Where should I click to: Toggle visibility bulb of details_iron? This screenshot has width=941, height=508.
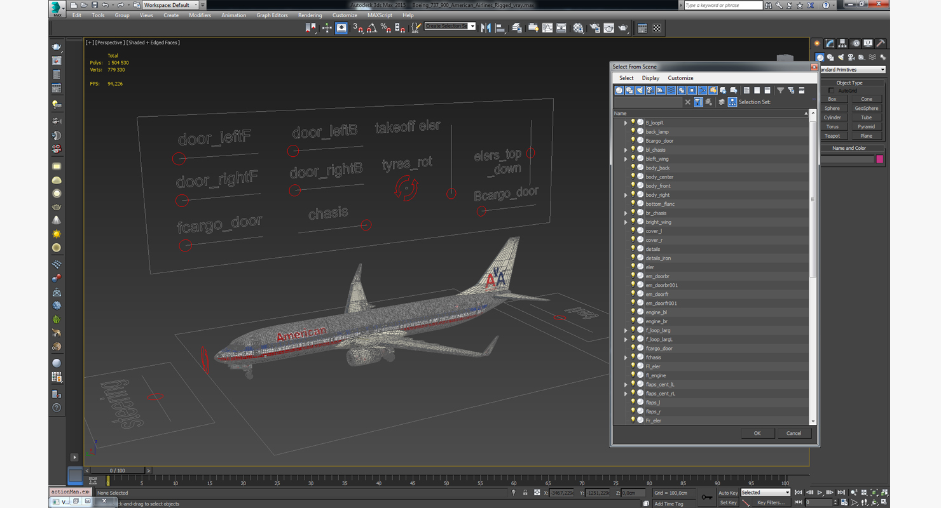coord(633,258)
